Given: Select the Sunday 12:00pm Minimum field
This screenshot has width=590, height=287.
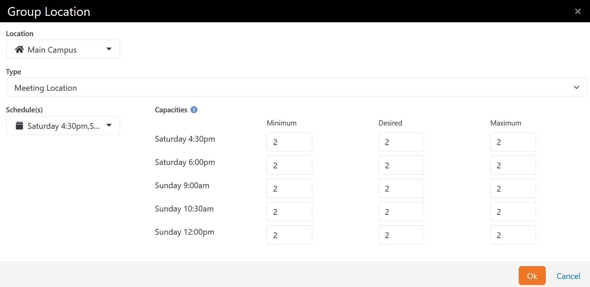Looking at the screenshot, I should (289, 235).
